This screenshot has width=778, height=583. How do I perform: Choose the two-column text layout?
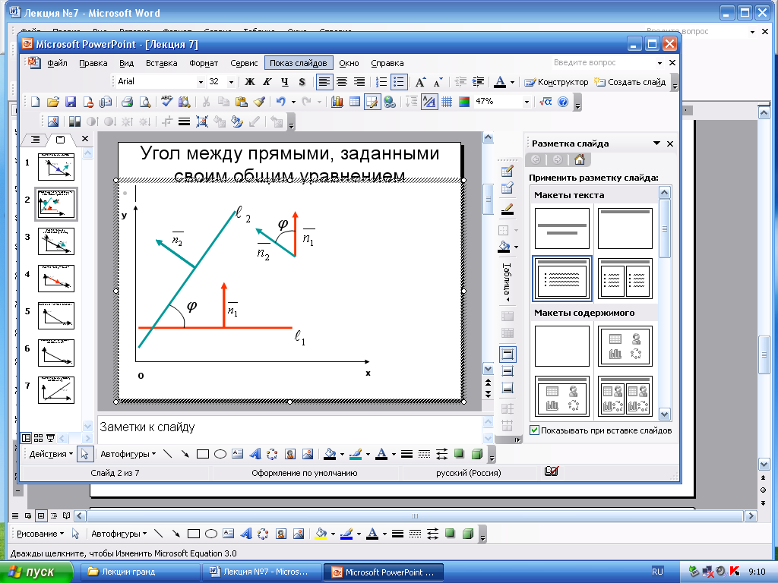pos(625,278)
